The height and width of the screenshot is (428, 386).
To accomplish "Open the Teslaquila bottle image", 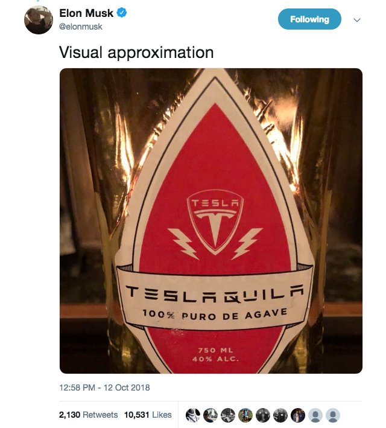I will click(211, 220).
